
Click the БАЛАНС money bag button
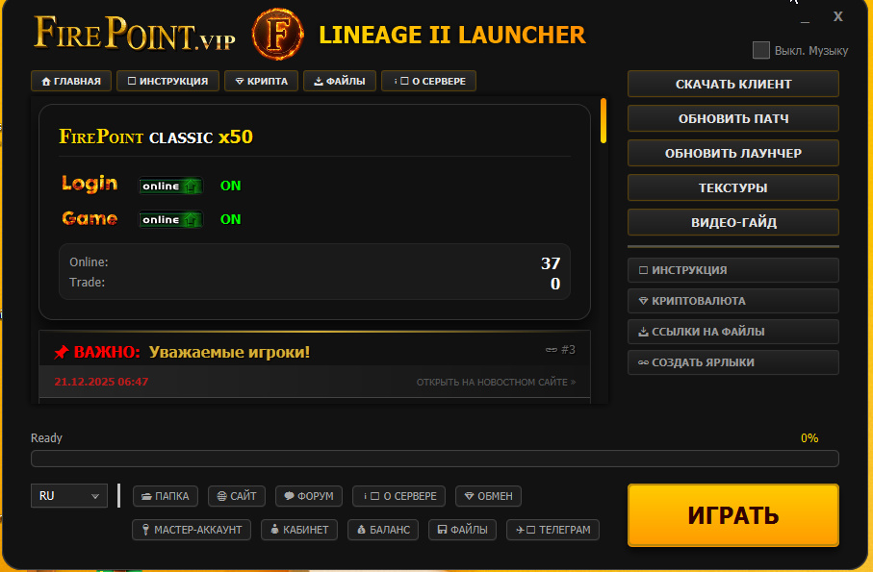383,530
